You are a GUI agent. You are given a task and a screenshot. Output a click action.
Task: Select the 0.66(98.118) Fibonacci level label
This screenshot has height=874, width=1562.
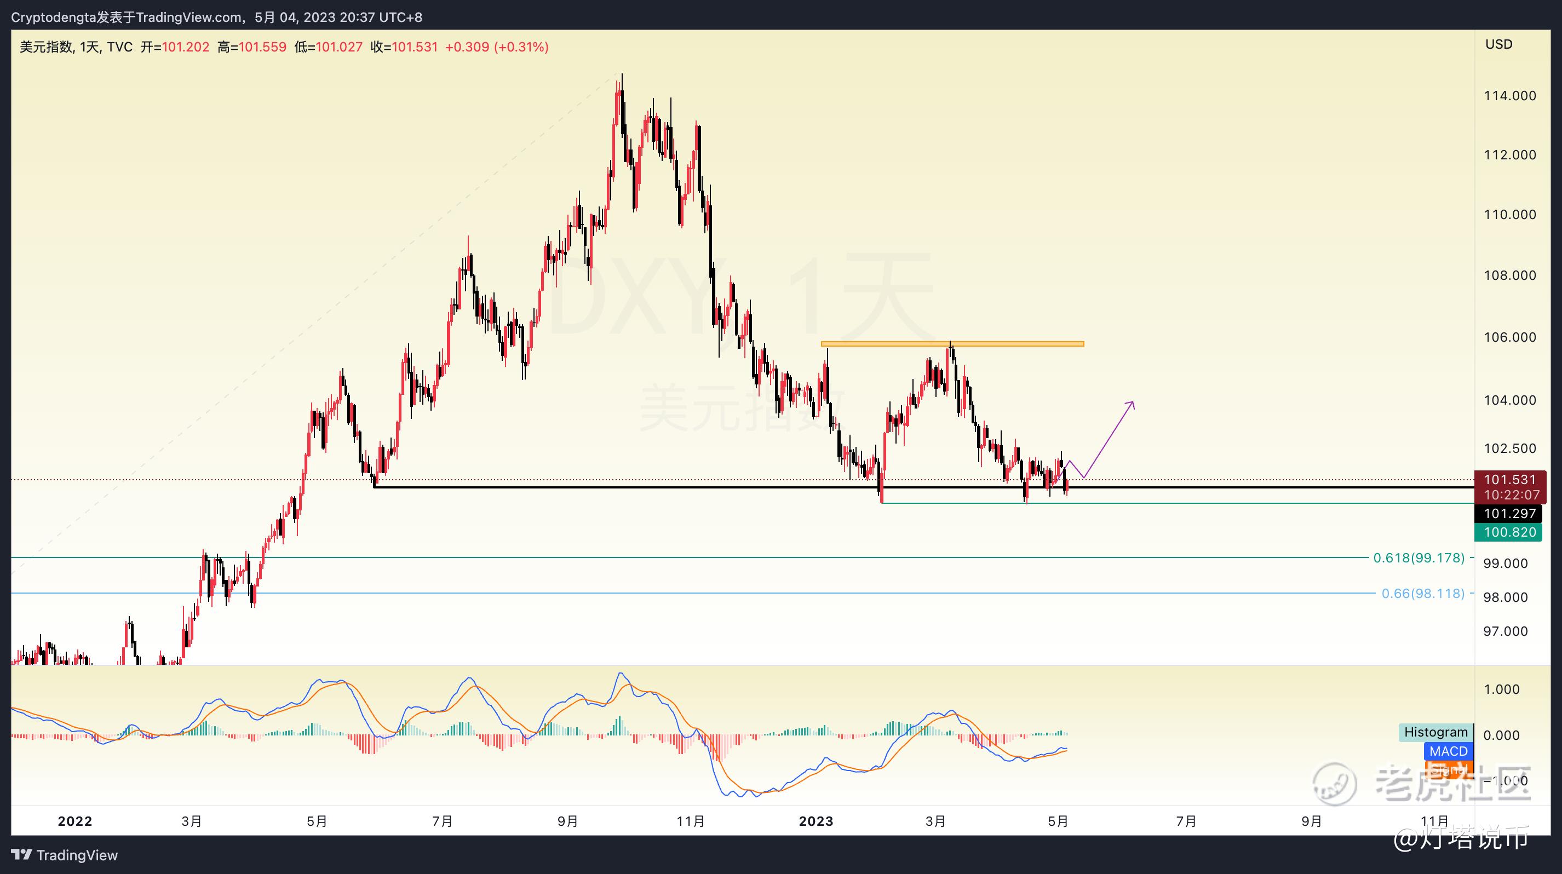(x=1422, y=594)
